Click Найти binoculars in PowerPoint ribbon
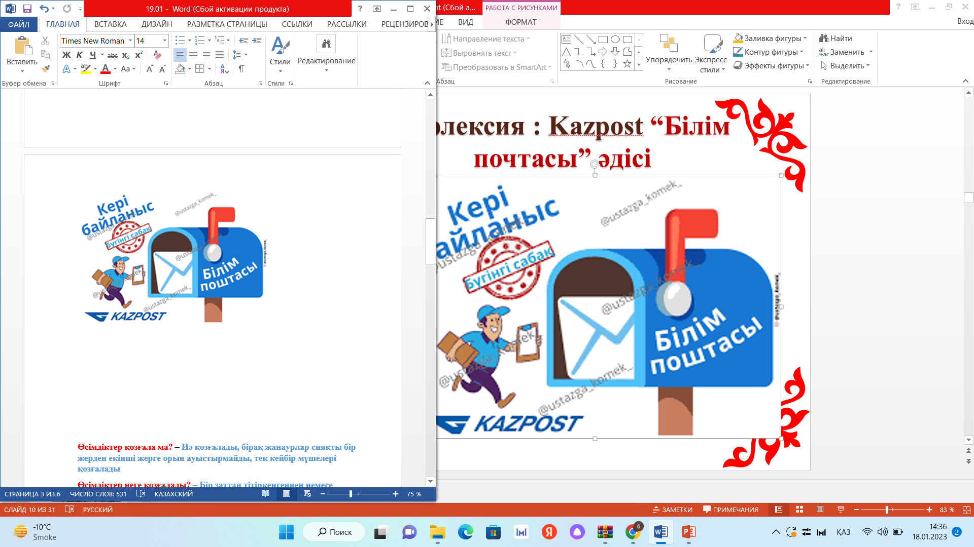Image resolution: width=974 pixels, height=547 pixels. pos(835,38)
